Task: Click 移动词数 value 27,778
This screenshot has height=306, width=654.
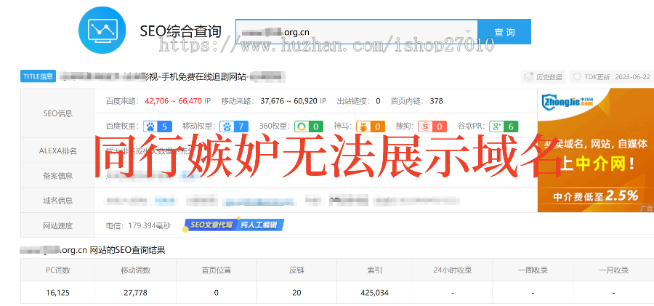Action: (x=135, y=293)
